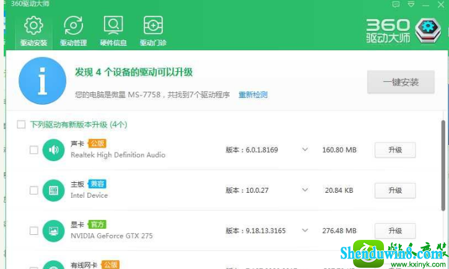Open the 硬件信息 tab

coord(113,32)
